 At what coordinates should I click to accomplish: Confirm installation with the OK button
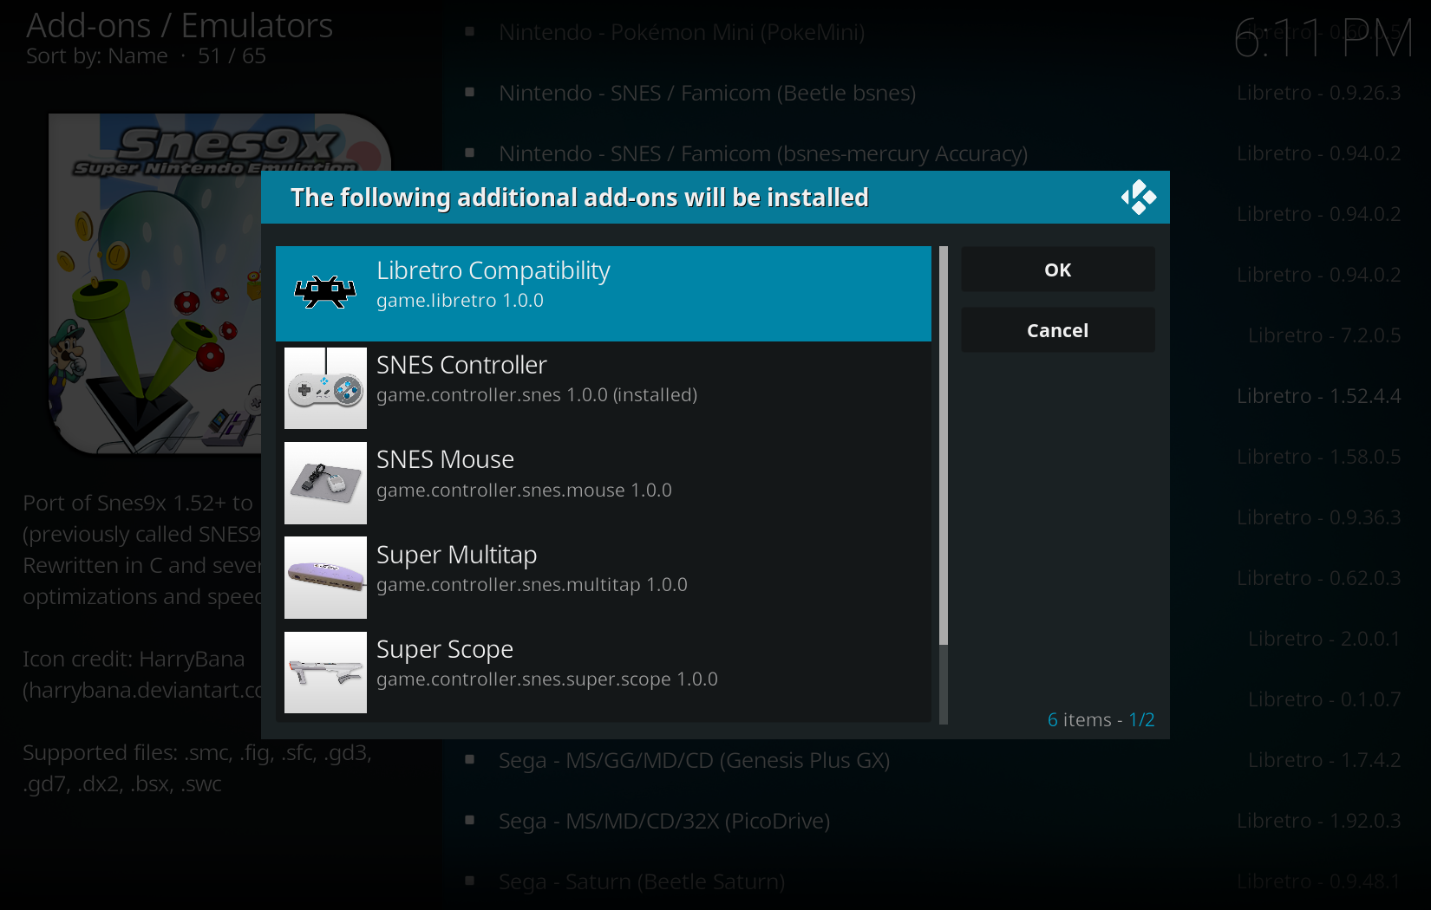click(x=1058, y=270)
